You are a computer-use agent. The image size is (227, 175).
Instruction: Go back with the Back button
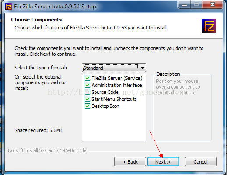coord(130,162)
